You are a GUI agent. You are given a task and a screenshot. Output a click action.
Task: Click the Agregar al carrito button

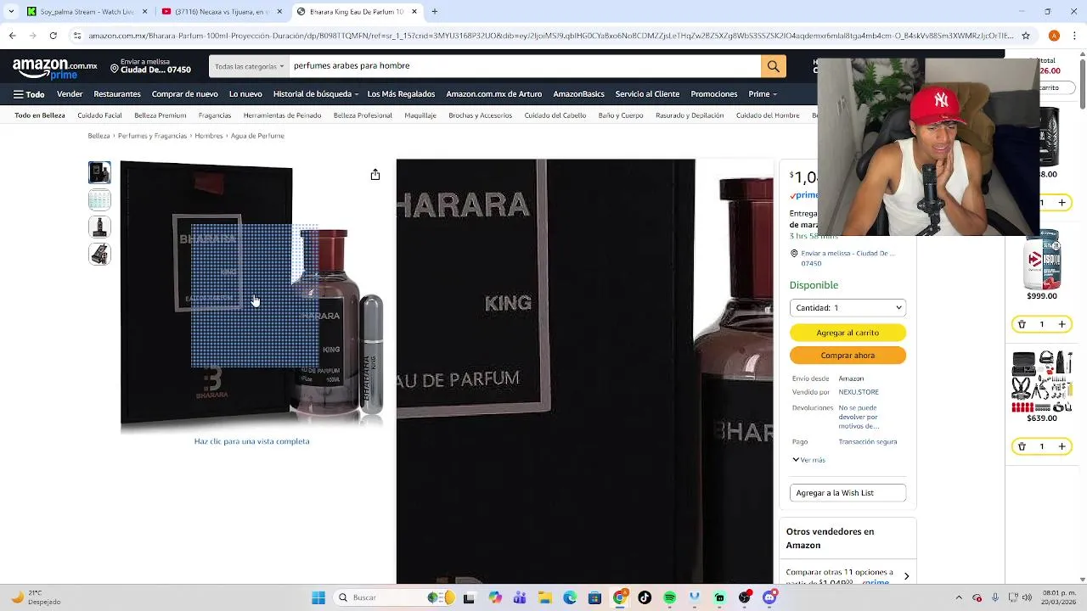point(848,333)
